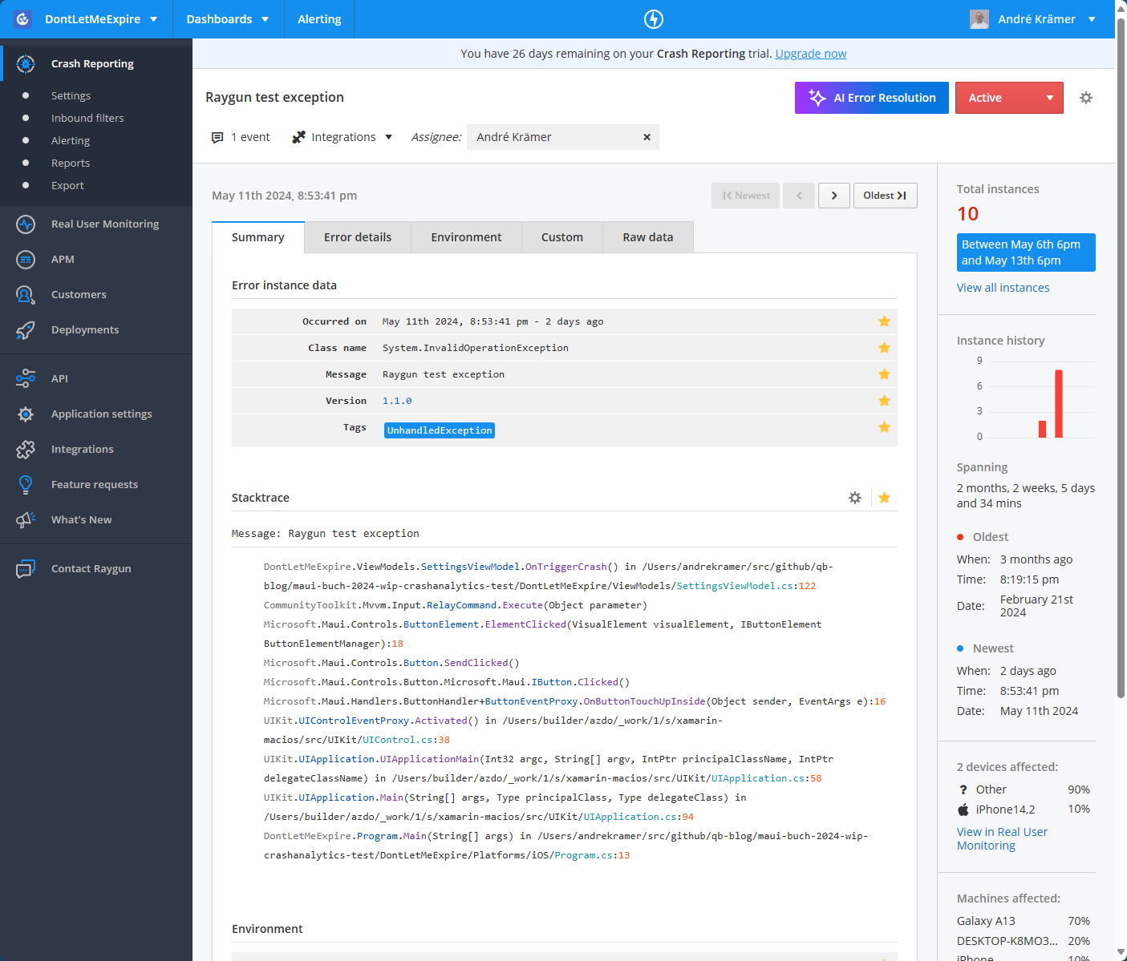This screenshot has width=1127, height=961.
Task: Click the AI Error Resolution button
Action: coord(871,97)
